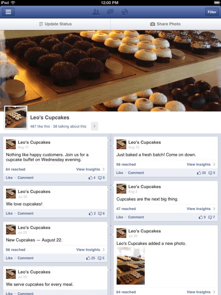Expand page details chevron beside like count
The width and height of the screenshot is (221, 295).
coord(94,126)
